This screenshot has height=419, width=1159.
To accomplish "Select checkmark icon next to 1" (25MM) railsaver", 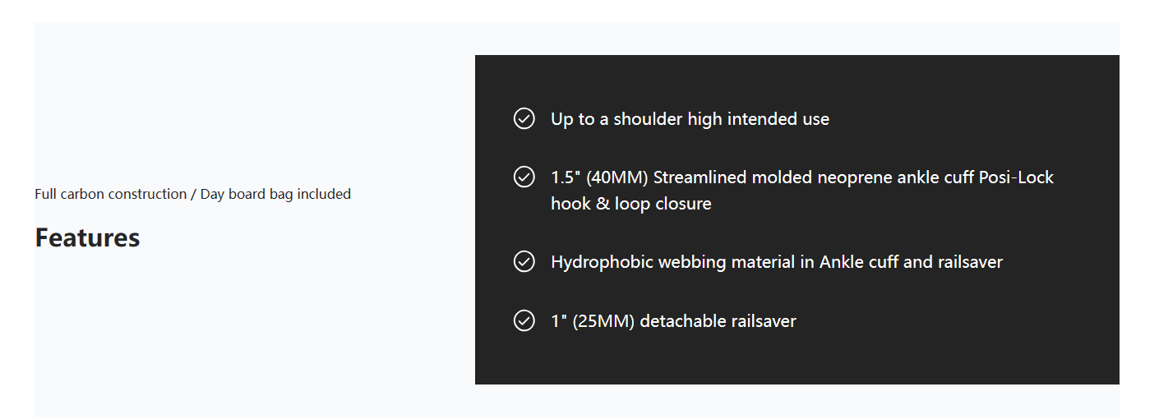I will tap(524, 320).
